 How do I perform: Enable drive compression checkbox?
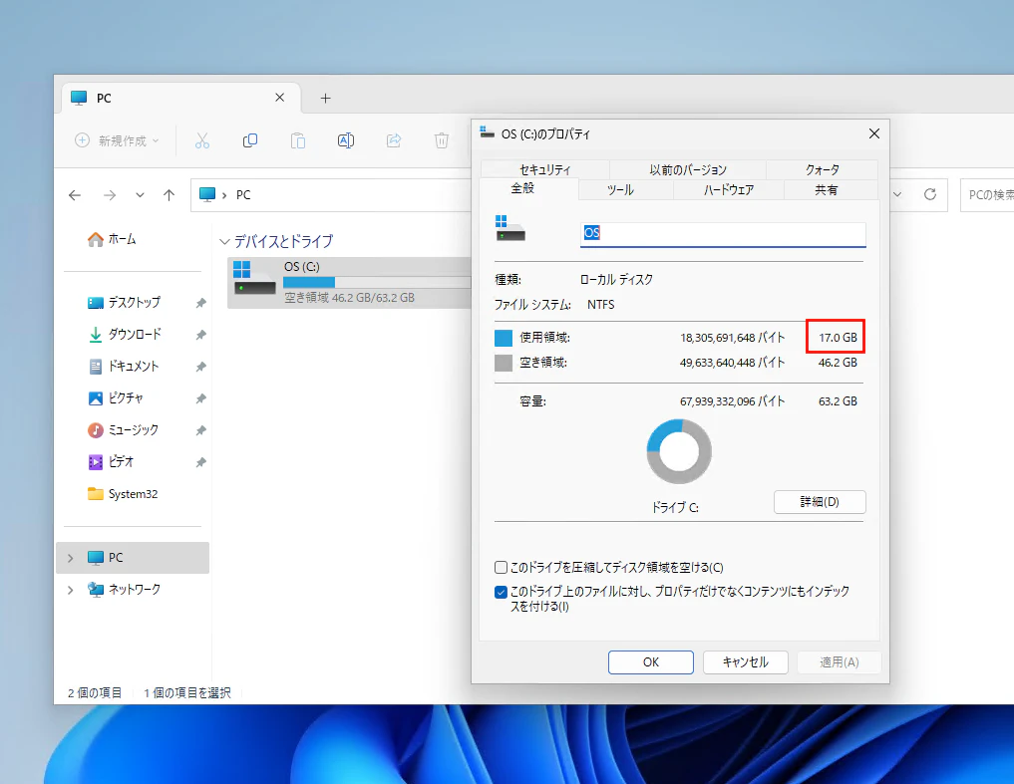coord(501,568)
